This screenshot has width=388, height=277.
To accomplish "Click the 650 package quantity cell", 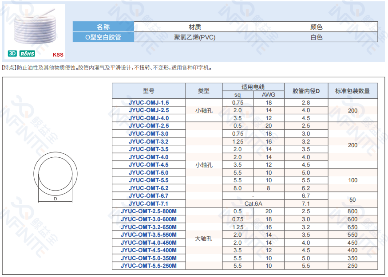I will [x=352, y=227].
